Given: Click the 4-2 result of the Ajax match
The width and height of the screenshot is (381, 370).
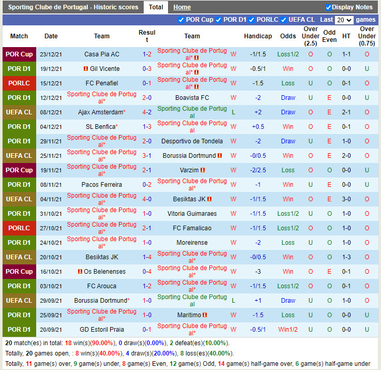Looking at the screenshot, I should point(147,112).
